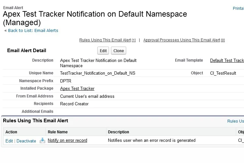Screen dimensions: 244x163
Task: Click the Current User's email address value
Action: point(87,96)
